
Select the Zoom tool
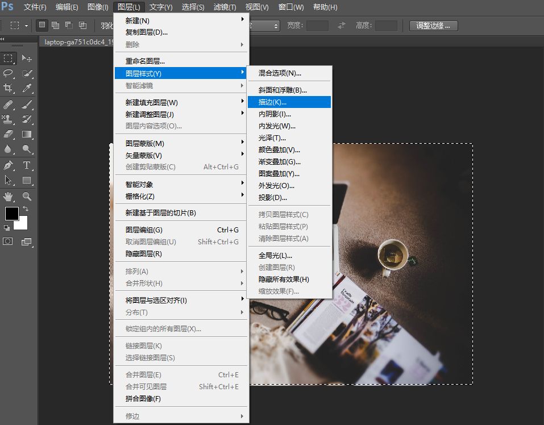click(27, 197)
